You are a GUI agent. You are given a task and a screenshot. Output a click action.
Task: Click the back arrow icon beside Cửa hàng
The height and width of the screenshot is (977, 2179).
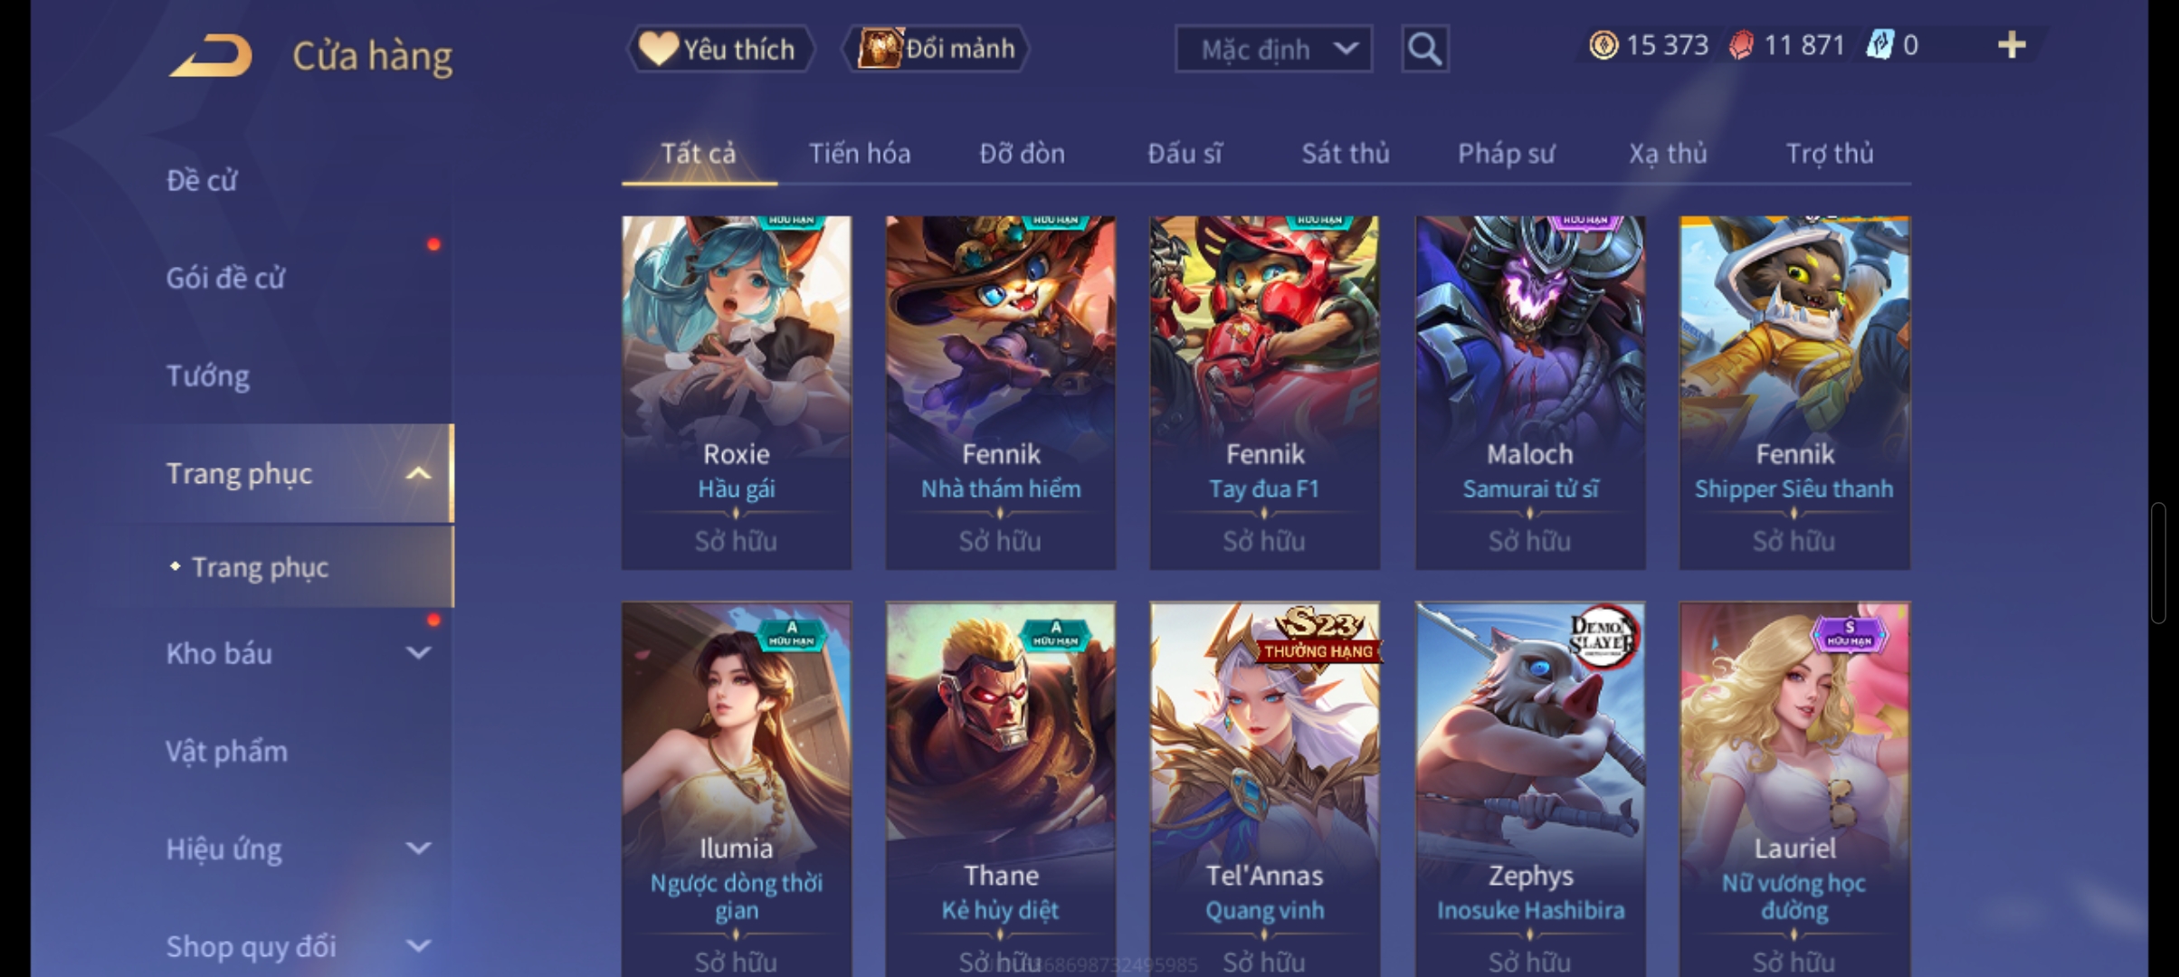tap(210, 55)
